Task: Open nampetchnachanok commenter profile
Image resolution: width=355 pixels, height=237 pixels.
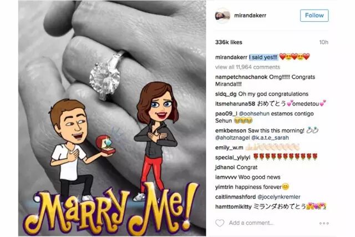Action: coord(241,77)
